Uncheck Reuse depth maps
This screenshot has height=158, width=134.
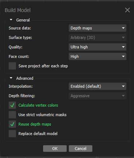[12, 124]
